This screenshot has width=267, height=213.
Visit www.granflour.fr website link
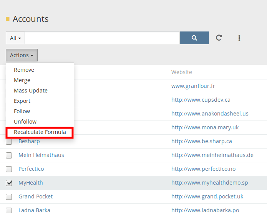tap(193, 86)
